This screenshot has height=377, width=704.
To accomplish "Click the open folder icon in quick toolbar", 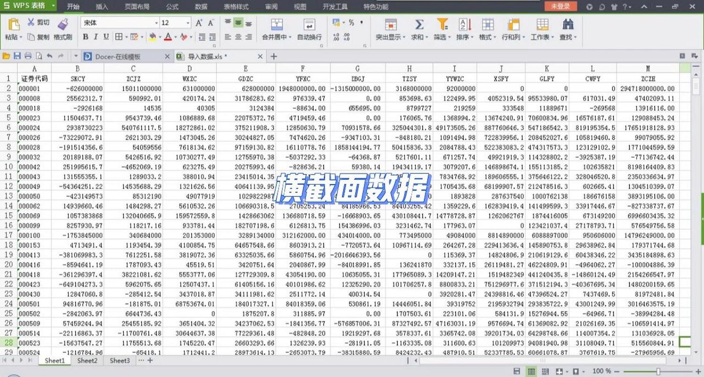I will point(6,56).
